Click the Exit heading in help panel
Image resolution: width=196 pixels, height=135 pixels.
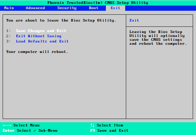click(x=134, y=20)
